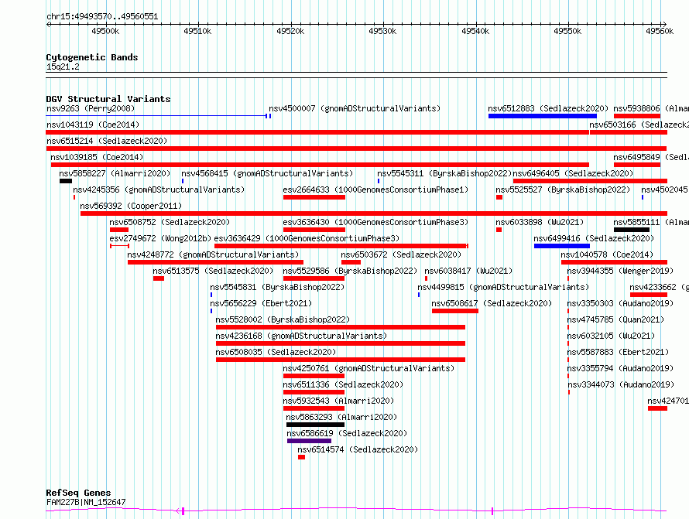
Task: Select the 15q21.2 band label
Action: (63, 67)
